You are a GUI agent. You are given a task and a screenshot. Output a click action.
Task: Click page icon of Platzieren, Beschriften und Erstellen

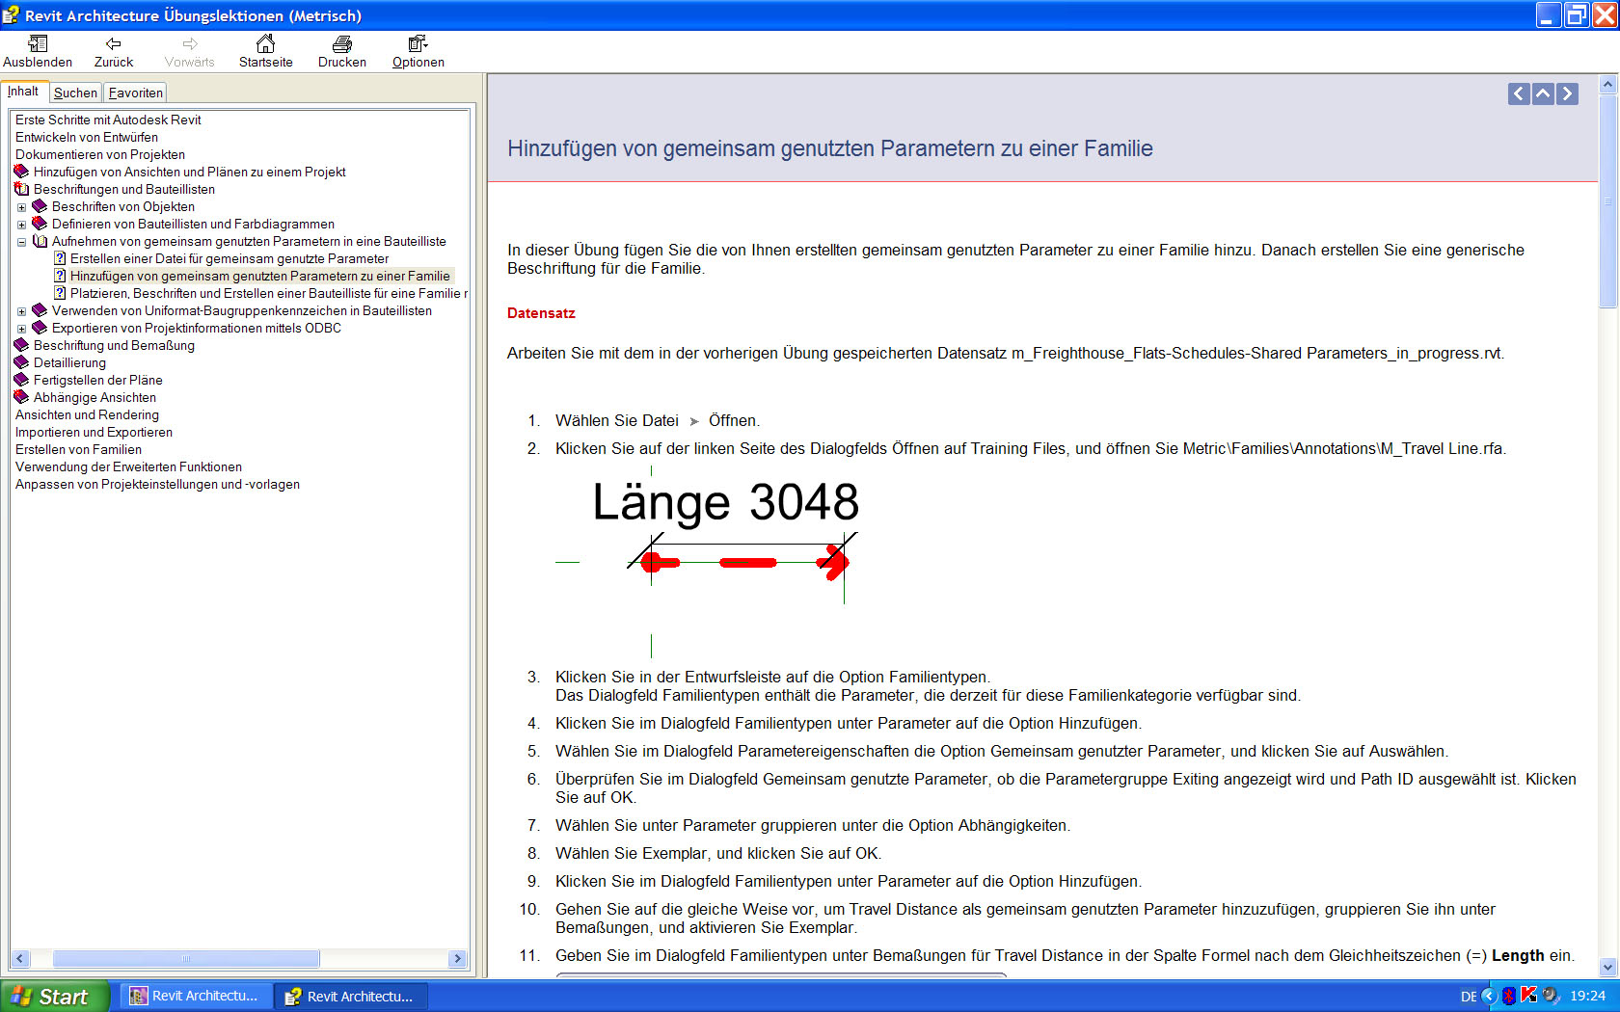[x=60, y=293]
